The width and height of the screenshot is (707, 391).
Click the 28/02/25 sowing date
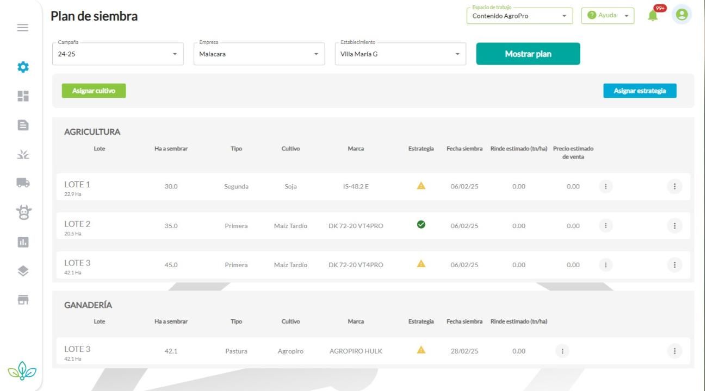(x=464, y=351)
